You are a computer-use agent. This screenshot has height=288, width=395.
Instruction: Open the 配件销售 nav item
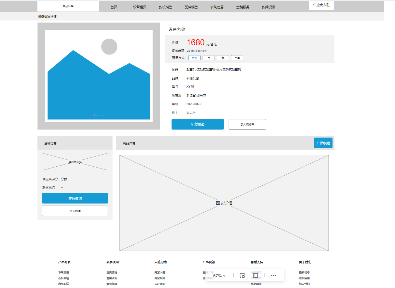click(x=191, y=7)
